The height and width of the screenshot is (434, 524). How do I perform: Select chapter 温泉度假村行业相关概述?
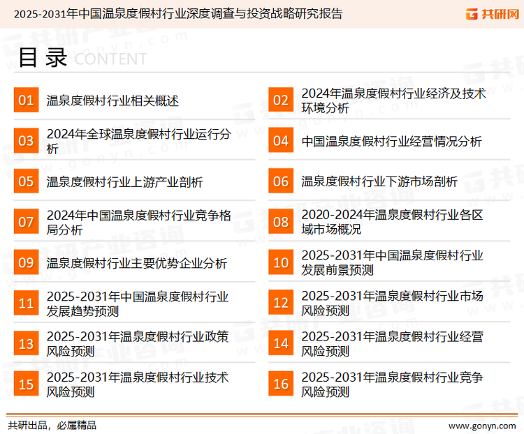click(x=112, y=100)
